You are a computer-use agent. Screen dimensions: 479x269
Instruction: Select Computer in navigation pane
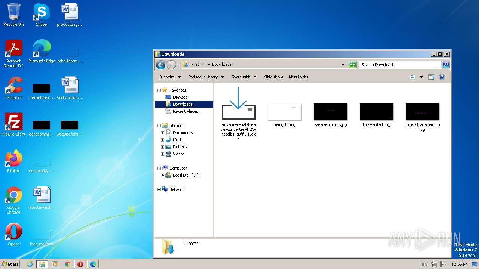[x=178, y=168]
